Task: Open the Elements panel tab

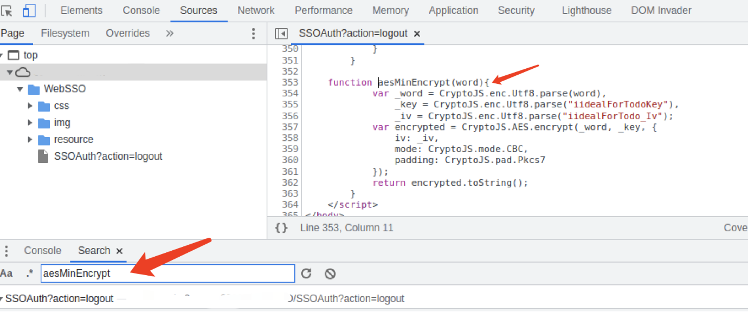Action: (81, 10)
